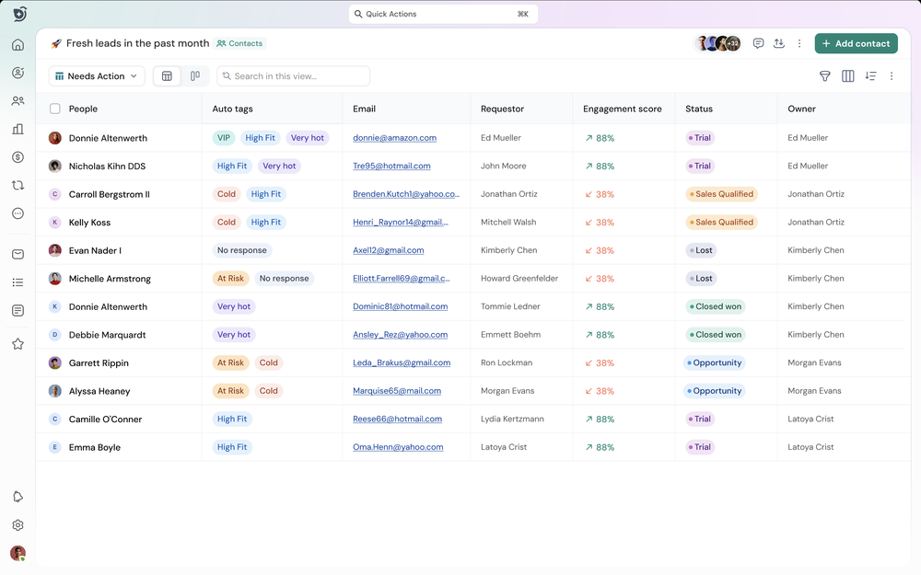
Task: Switch to kanban board view icon
Action: pyautogui.click(x=195, y=76)
